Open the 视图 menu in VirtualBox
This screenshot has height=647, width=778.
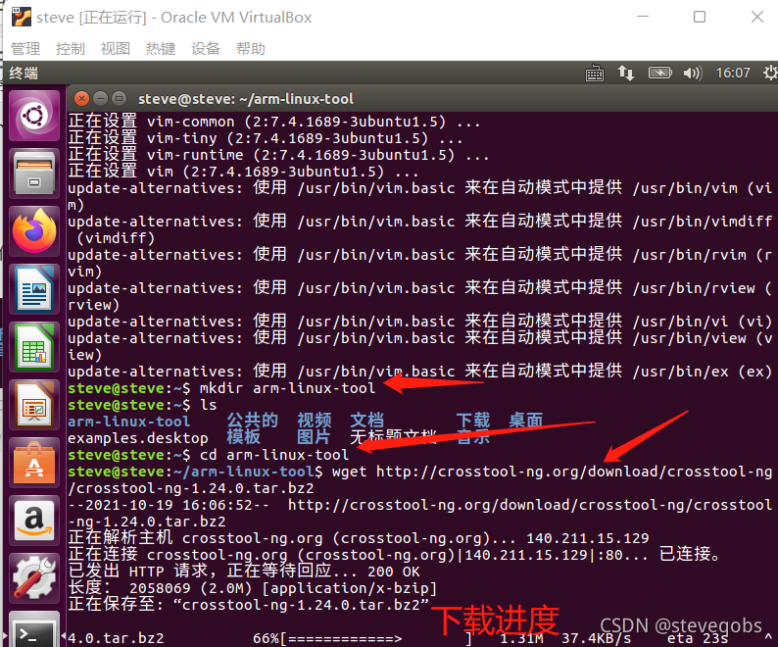pos(116,49)
